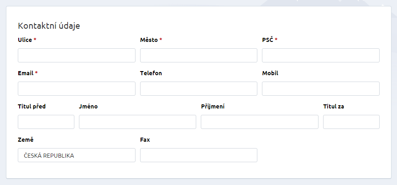Screen dimensions: 397x185
Task: Click the Země label text
Action: pos(26,140)
